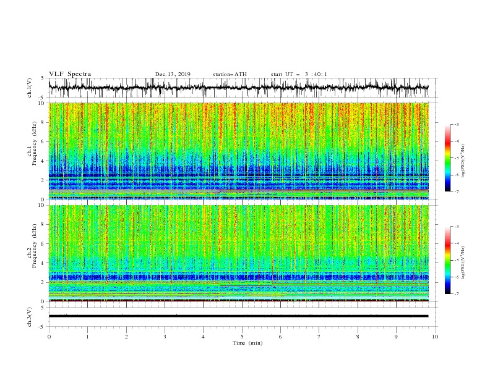Image resolution: width=490 pixels, height=378 pixels.
Task: Click the ch.1 color scale 'log(PSD)(V²/Hz)' label
Action: [x=463, y=161]
